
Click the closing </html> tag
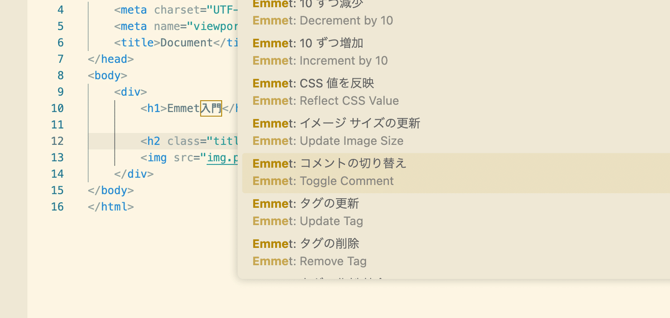(111, 207)
